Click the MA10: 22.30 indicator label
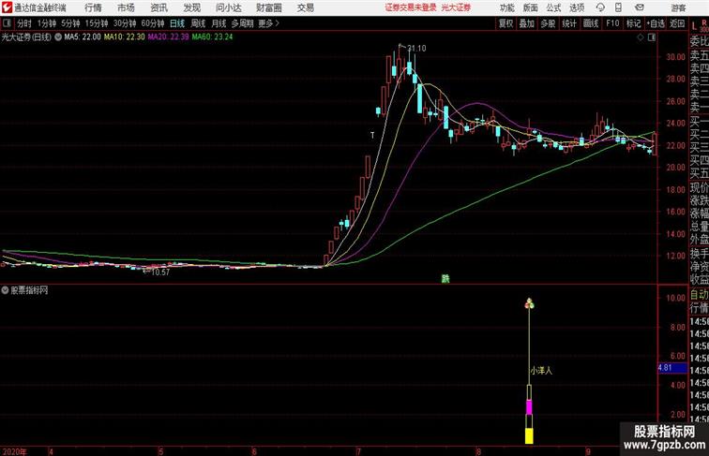 tap(125, 37)
